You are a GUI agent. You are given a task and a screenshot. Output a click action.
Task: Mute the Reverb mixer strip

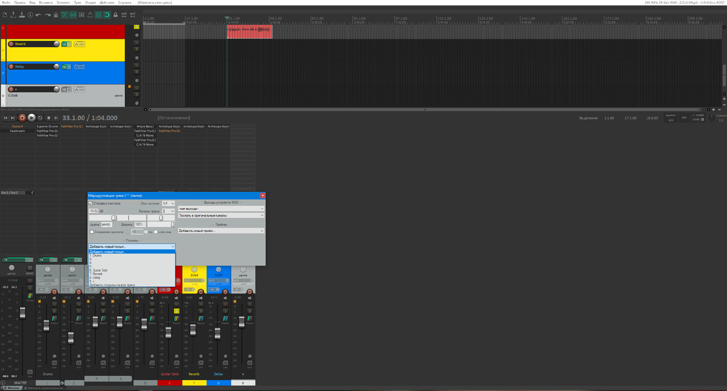tap(201, 304)
